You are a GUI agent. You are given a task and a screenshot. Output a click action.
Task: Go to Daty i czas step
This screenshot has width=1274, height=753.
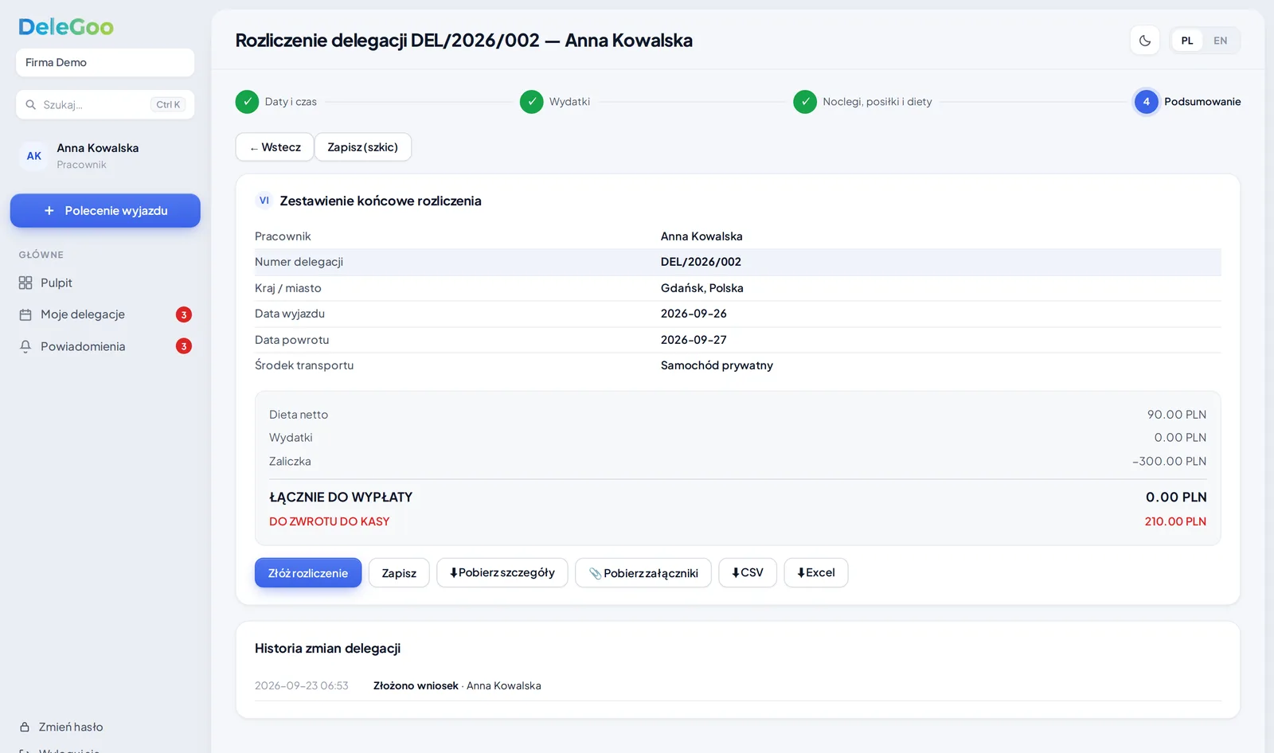276,102
